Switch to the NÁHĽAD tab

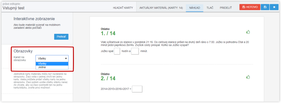coord(194,8)
